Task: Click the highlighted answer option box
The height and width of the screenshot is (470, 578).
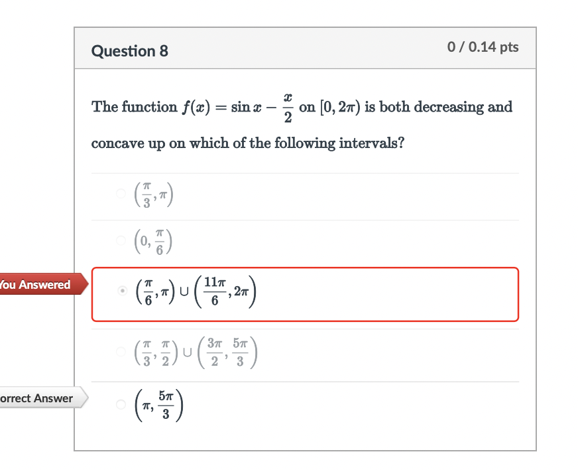Action: (x=306, y=294)
